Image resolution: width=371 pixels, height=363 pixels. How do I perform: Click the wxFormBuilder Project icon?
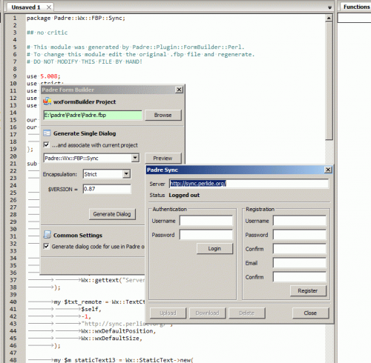47,101
